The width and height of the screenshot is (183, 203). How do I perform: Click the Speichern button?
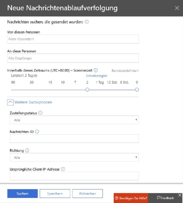coord(55,194)
